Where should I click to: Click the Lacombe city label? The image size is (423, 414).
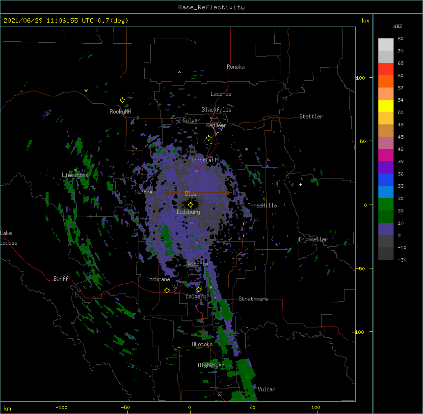click(221, 94)
